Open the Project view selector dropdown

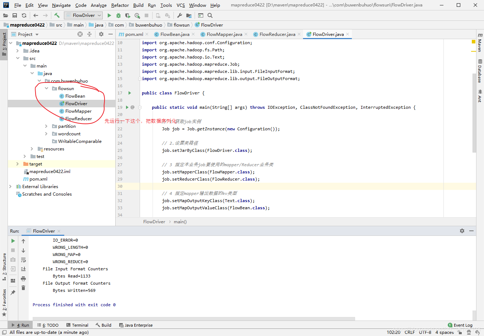[x=25, y=34]
